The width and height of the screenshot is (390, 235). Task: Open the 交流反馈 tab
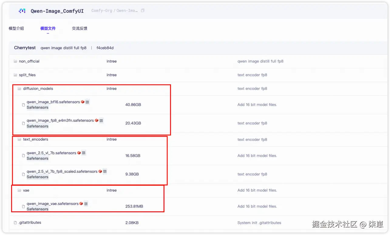[x=80, y=28]
